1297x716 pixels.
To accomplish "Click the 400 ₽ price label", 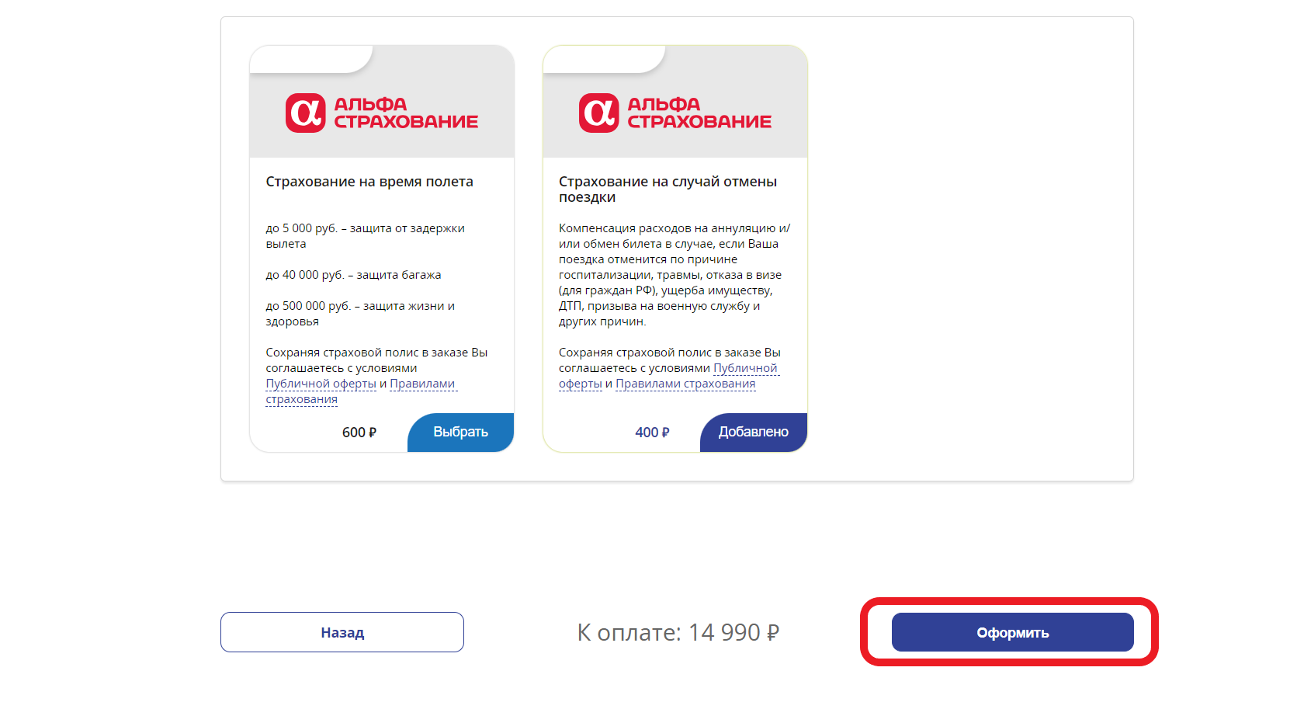I will pyautogui.click(x=652, y=433).
